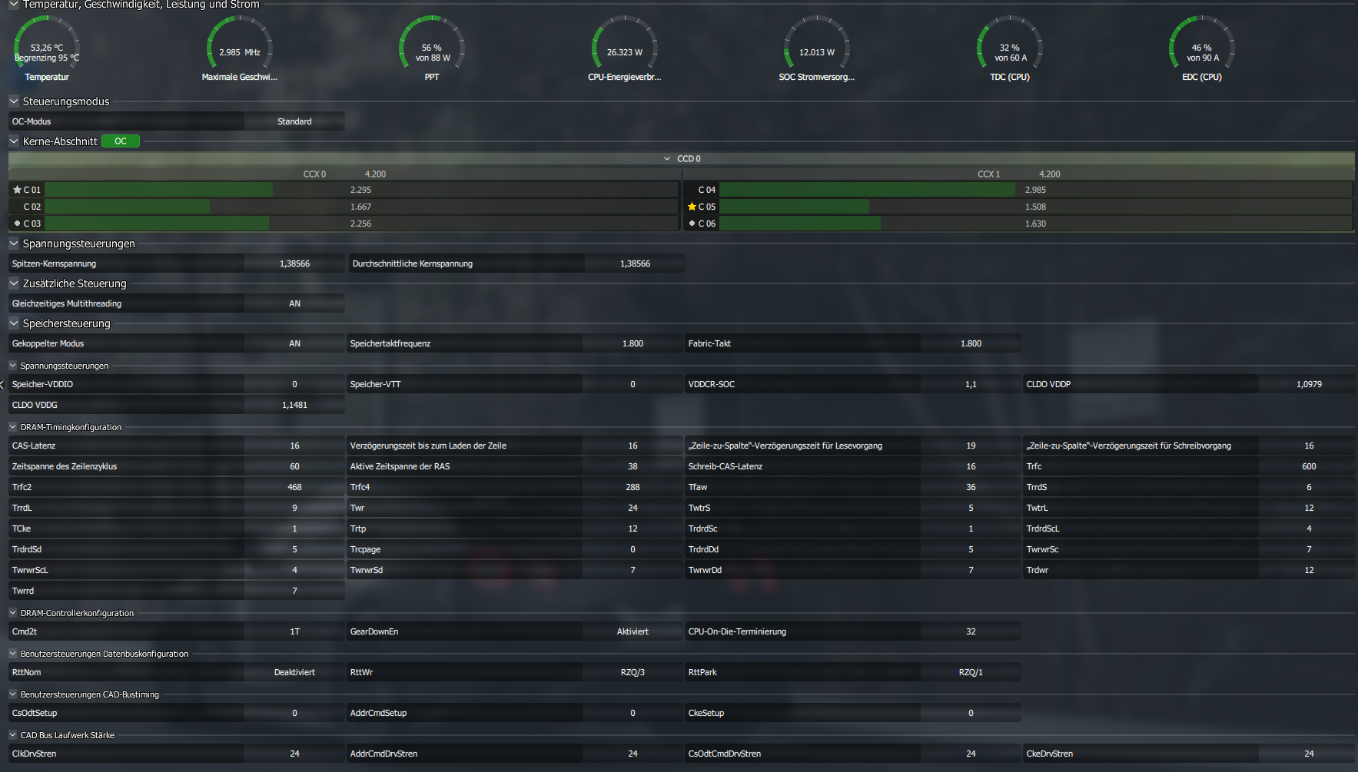
Task: Click the dot marker next to C 06
Action: (692, 224)
